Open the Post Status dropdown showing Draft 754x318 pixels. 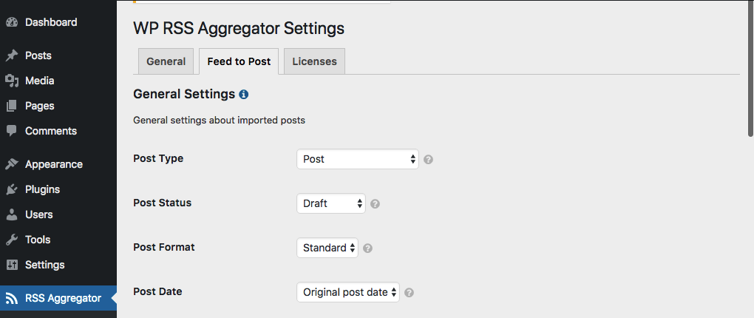click(x=331, y=203)
